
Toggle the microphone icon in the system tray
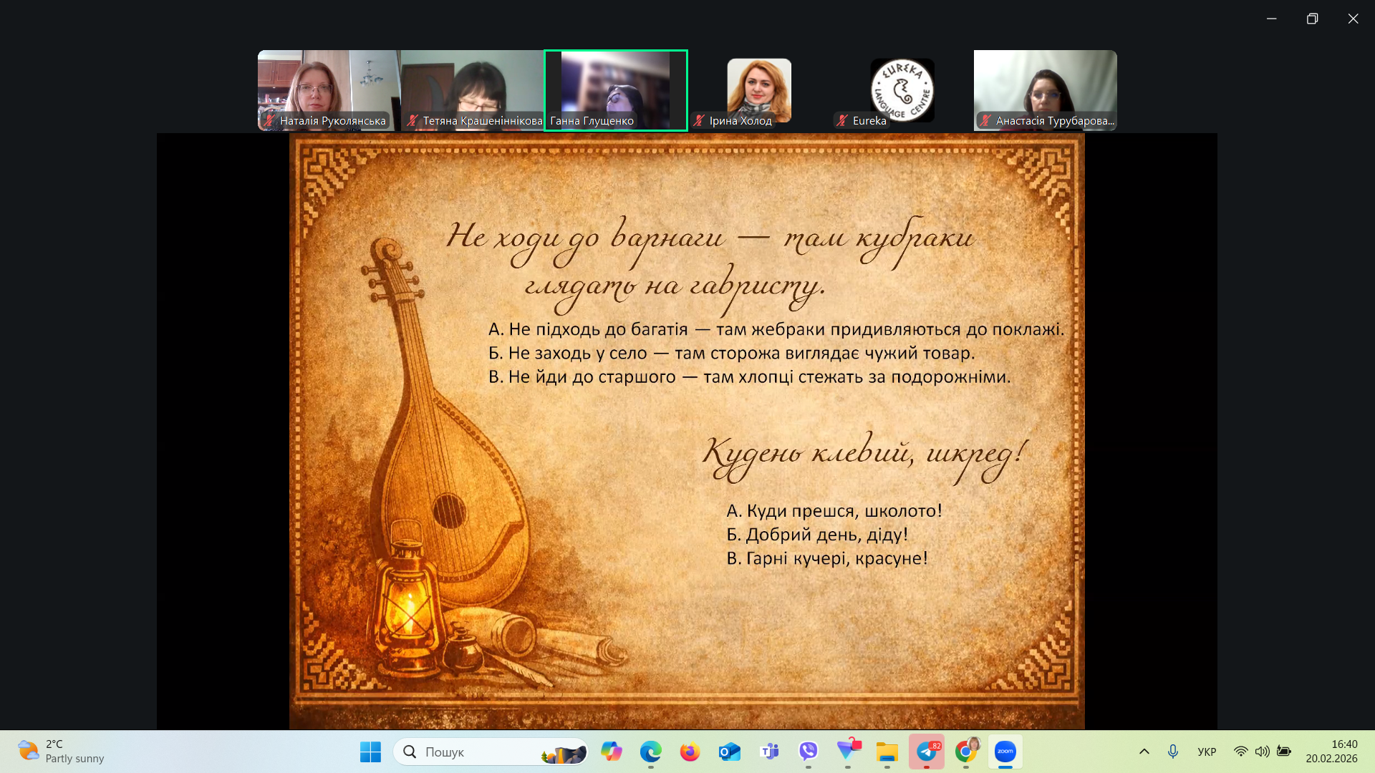tap(1173, 752)
